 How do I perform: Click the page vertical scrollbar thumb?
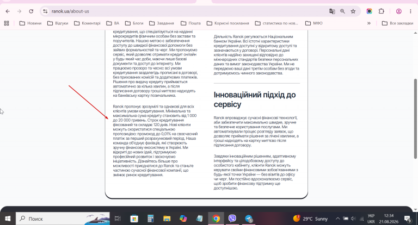pos(415,118)
